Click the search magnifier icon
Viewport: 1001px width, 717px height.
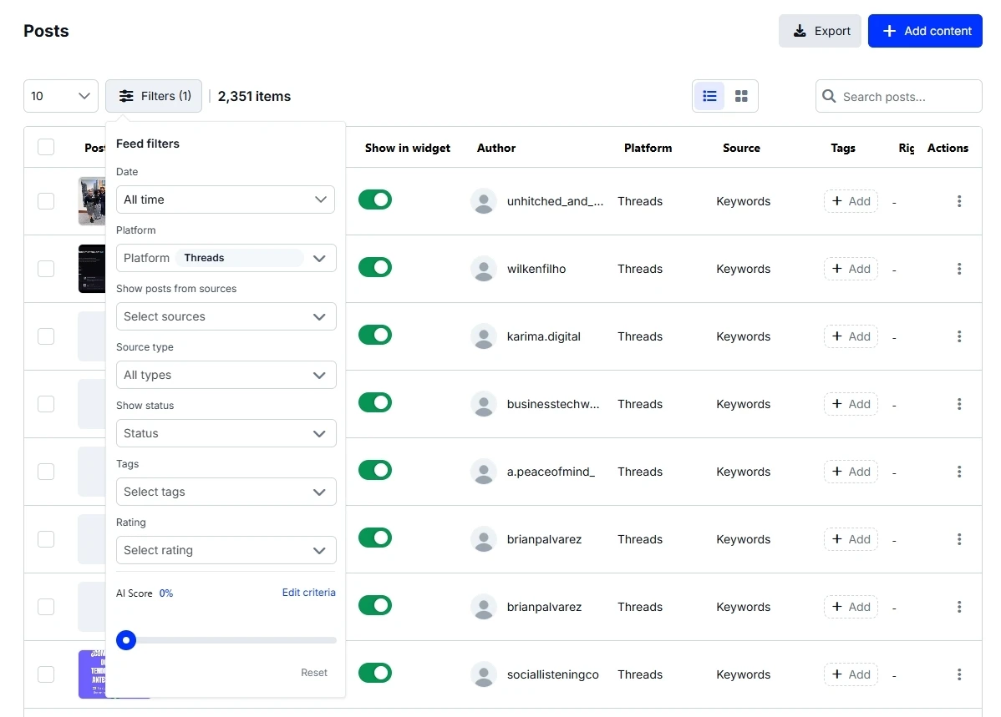click(829, 96)
